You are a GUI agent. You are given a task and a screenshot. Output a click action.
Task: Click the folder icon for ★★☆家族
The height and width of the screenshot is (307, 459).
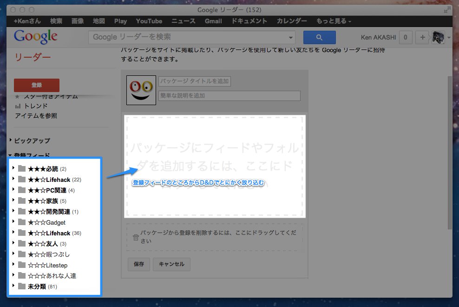(22, 200)
